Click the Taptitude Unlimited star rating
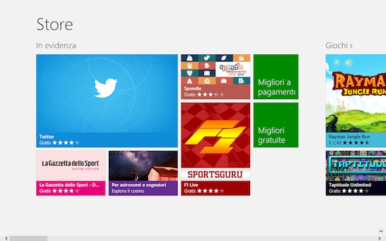Image resolution: width=386 pixels, height=241 pixels. pos(355,191)
